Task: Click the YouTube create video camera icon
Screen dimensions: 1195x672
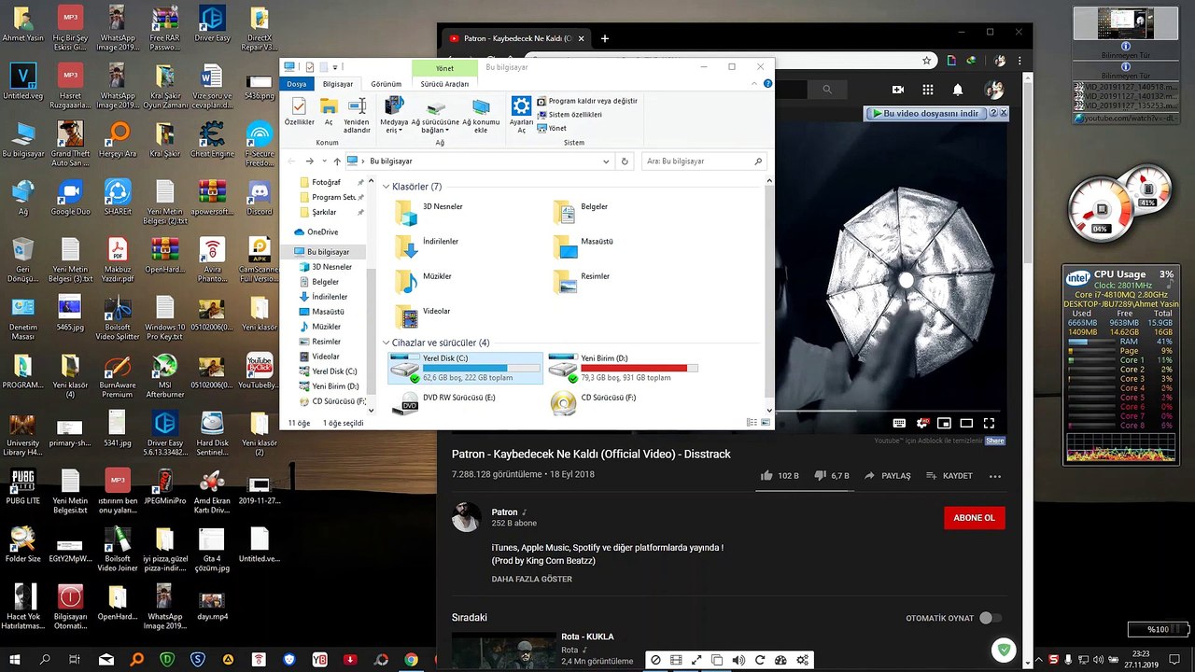Action: (898, 90)
